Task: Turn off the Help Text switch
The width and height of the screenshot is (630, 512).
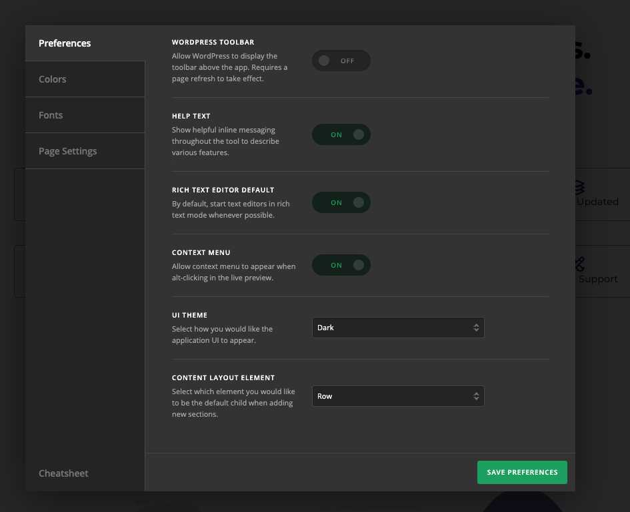Action: (341, 134)
